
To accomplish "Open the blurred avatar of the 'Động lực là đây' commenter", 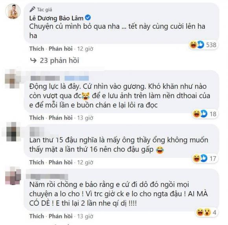I will 13,79.
